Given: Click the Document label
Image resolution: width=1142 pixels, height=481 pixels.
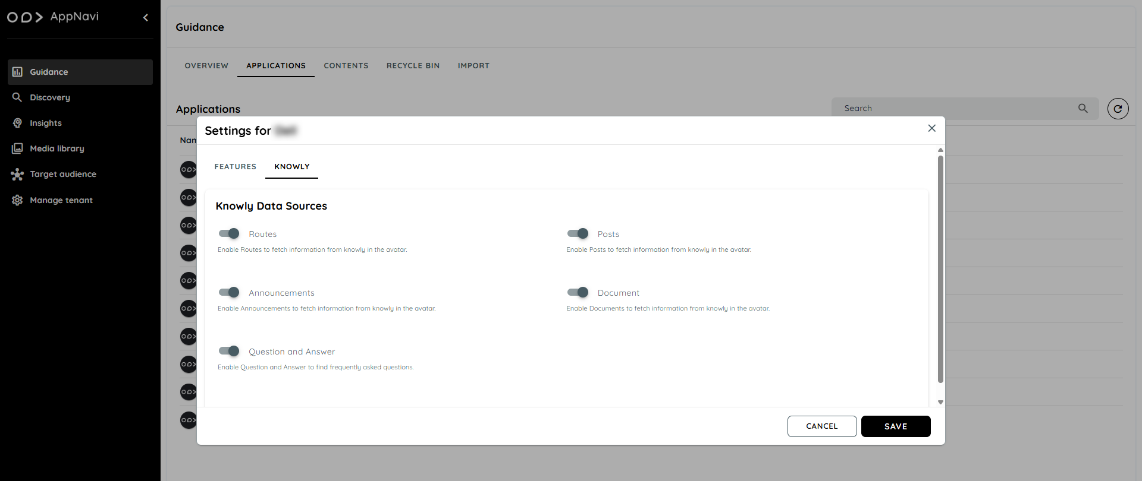Looking at the screenshot, I should [x=619, y=293].
